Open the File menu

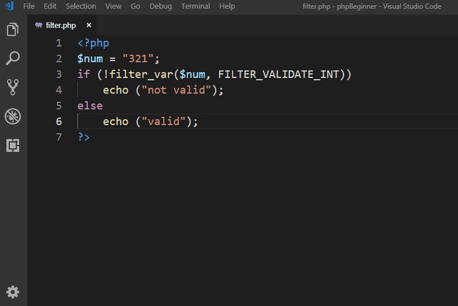(x=28, y=6)
